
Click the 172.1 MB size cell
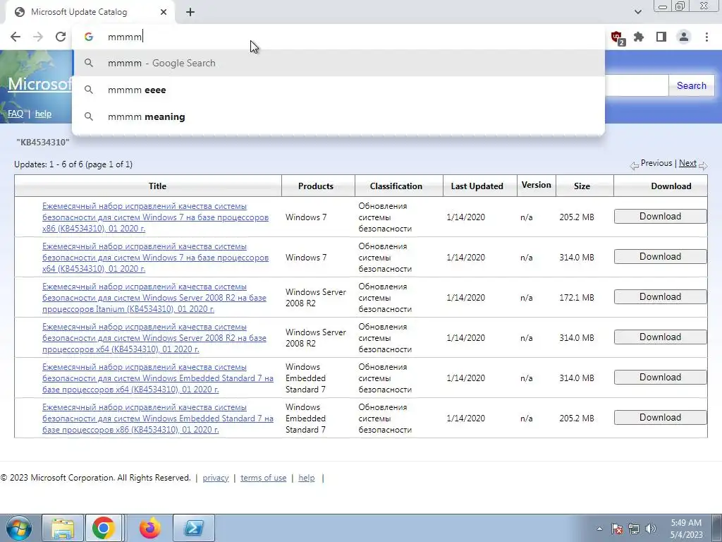tap(577, 298)
